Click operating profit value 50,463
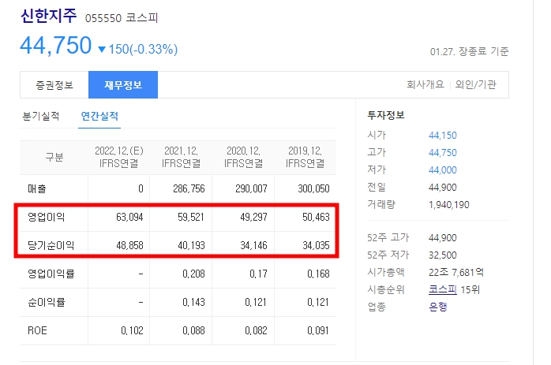Image resolution: width=551 pixels, height=365 pixels. pos(316,218)
